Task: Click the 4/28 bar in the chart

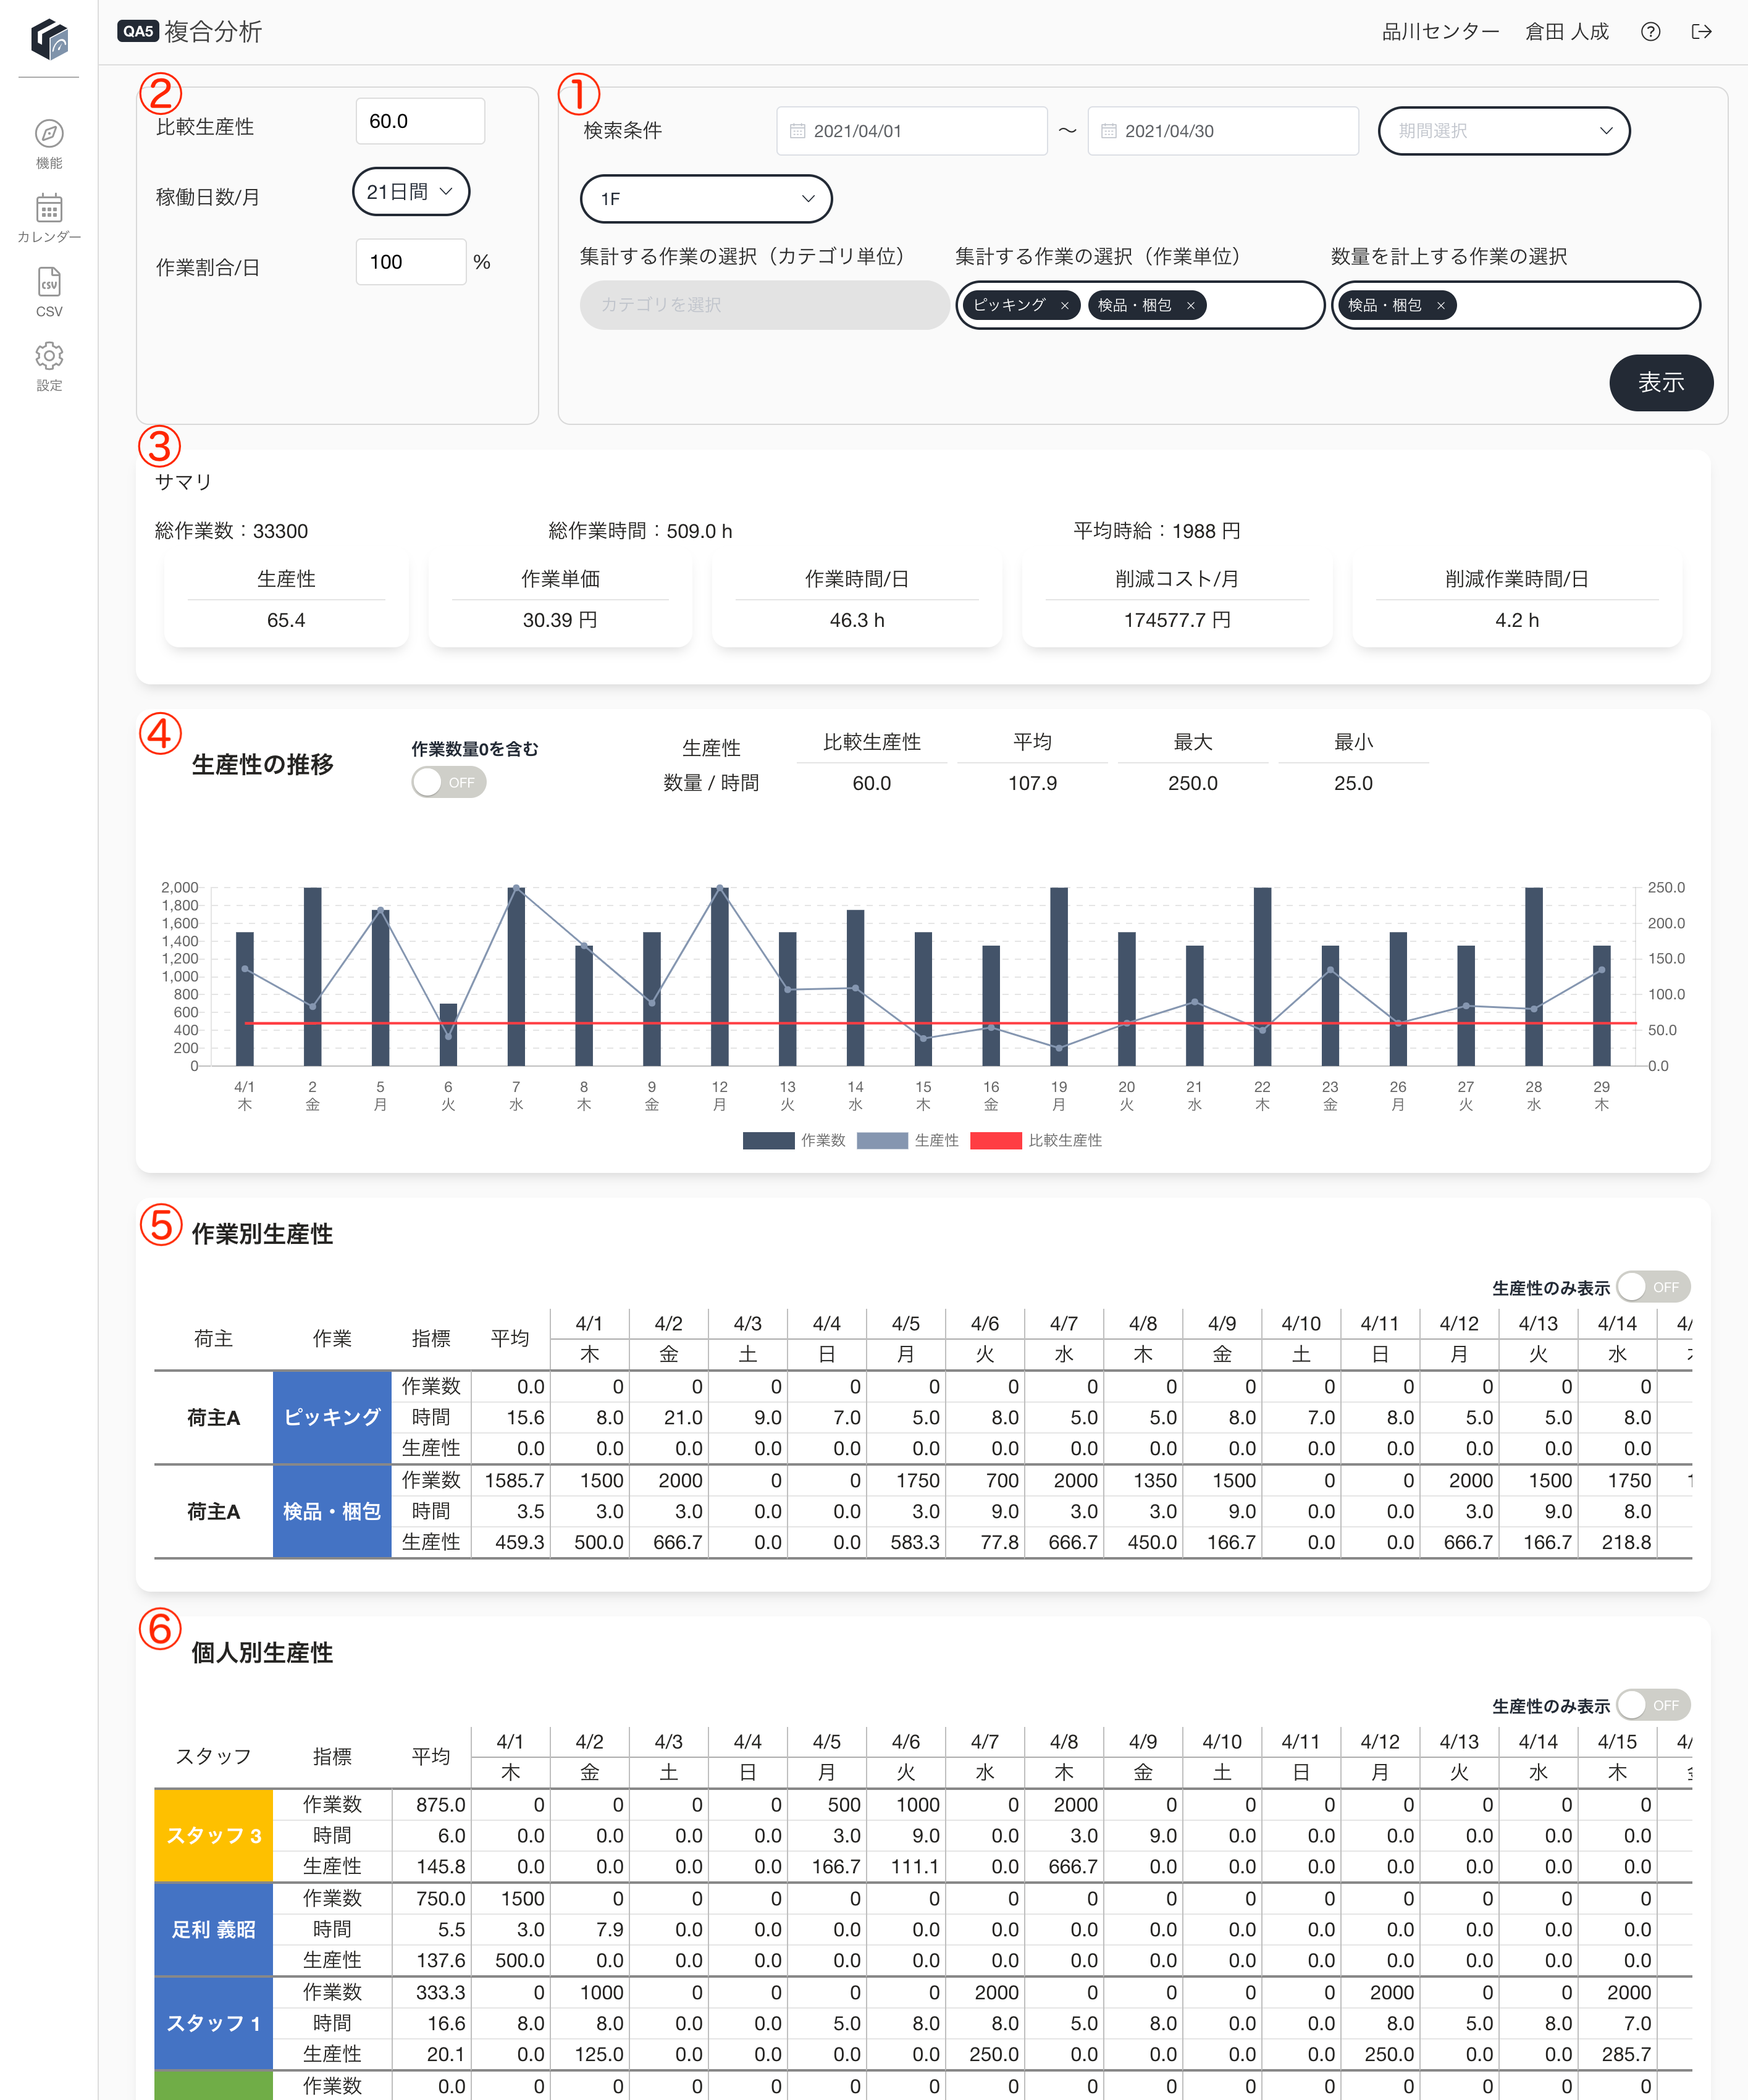Action: coord(1533,977)
